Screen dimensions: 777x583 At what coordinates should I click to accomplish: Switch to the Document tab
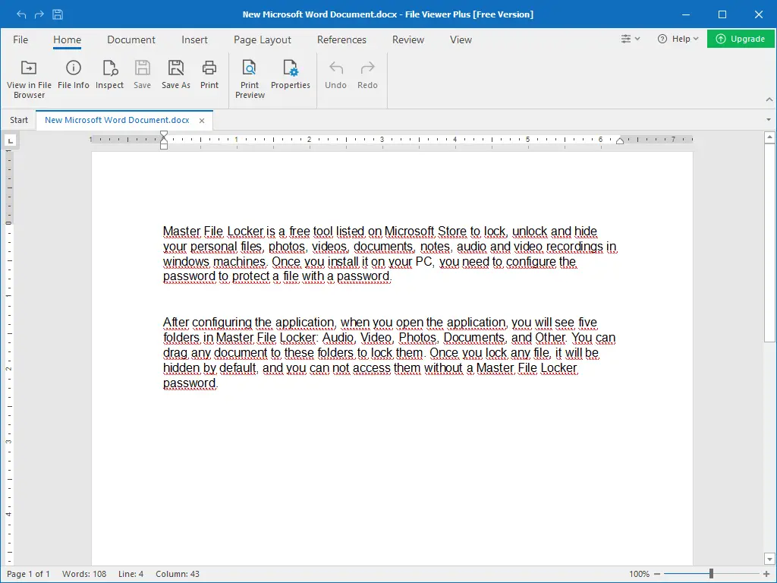click(131, 39)
